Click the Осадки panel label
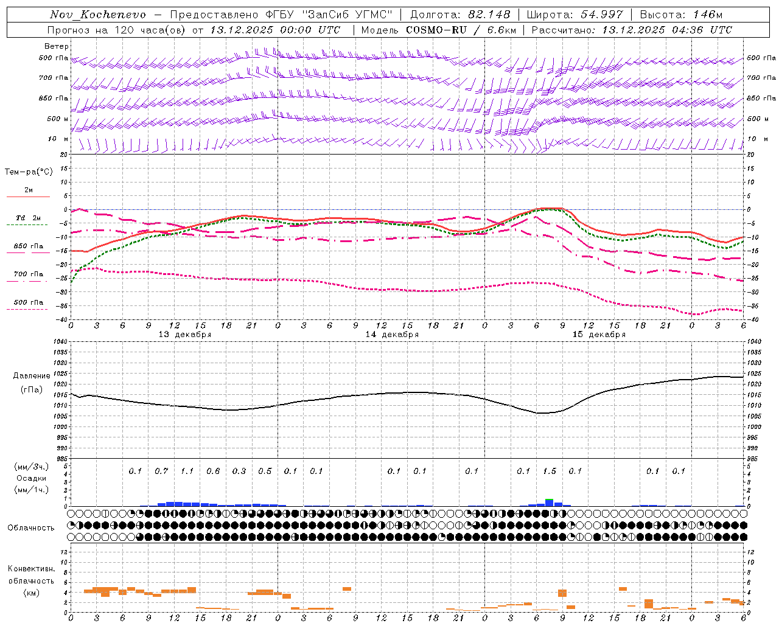The height and width of the screenshot is (623, 779). pos(32,478)
